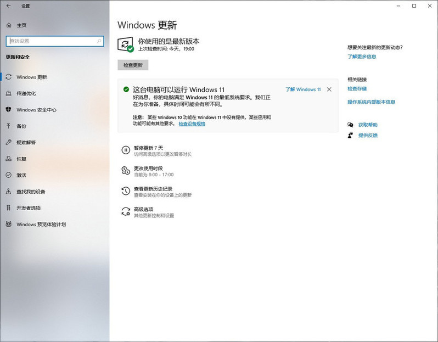This screenshot has height=342, width=438.
Task: Open the 检查设备规格 link
Action: (x=192, y=124)
